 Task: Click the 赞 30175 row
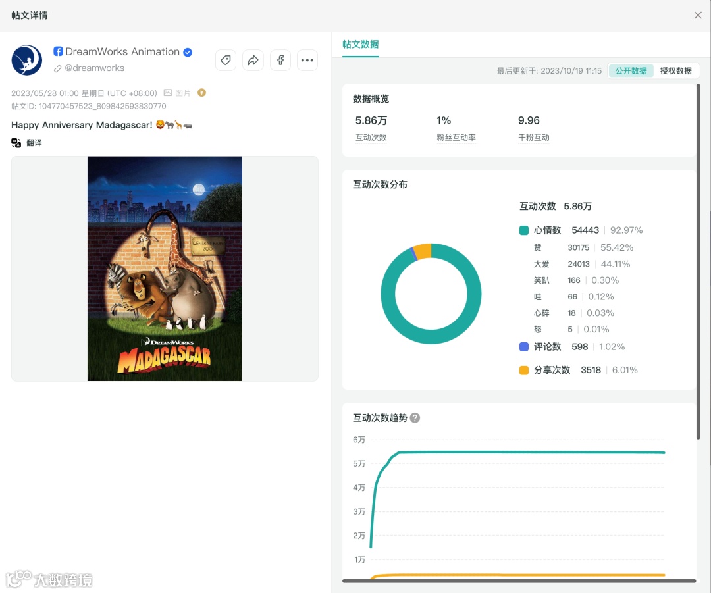coord(583,247)
